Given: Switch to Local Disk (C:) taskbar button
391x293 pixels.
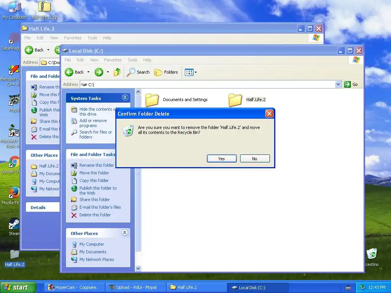Looking at the screenshot, I should click(x=258, y=288).
